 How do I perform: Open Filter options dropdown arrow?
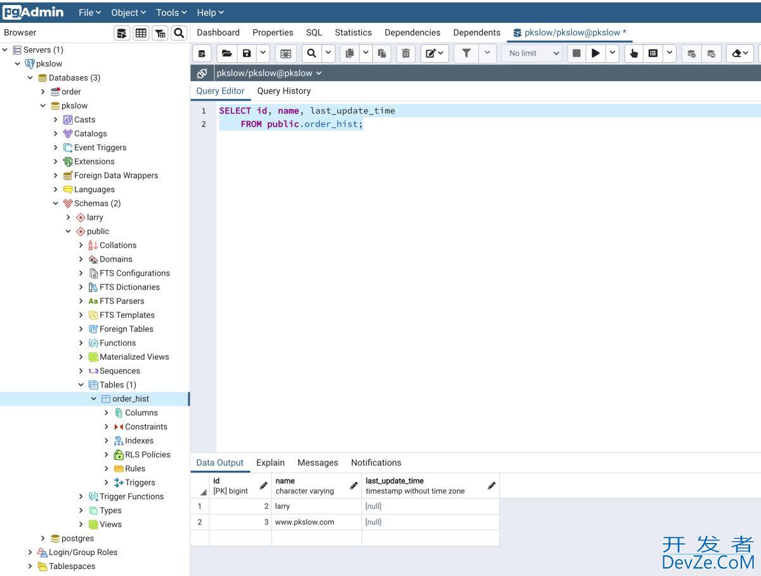pos(487,53)
